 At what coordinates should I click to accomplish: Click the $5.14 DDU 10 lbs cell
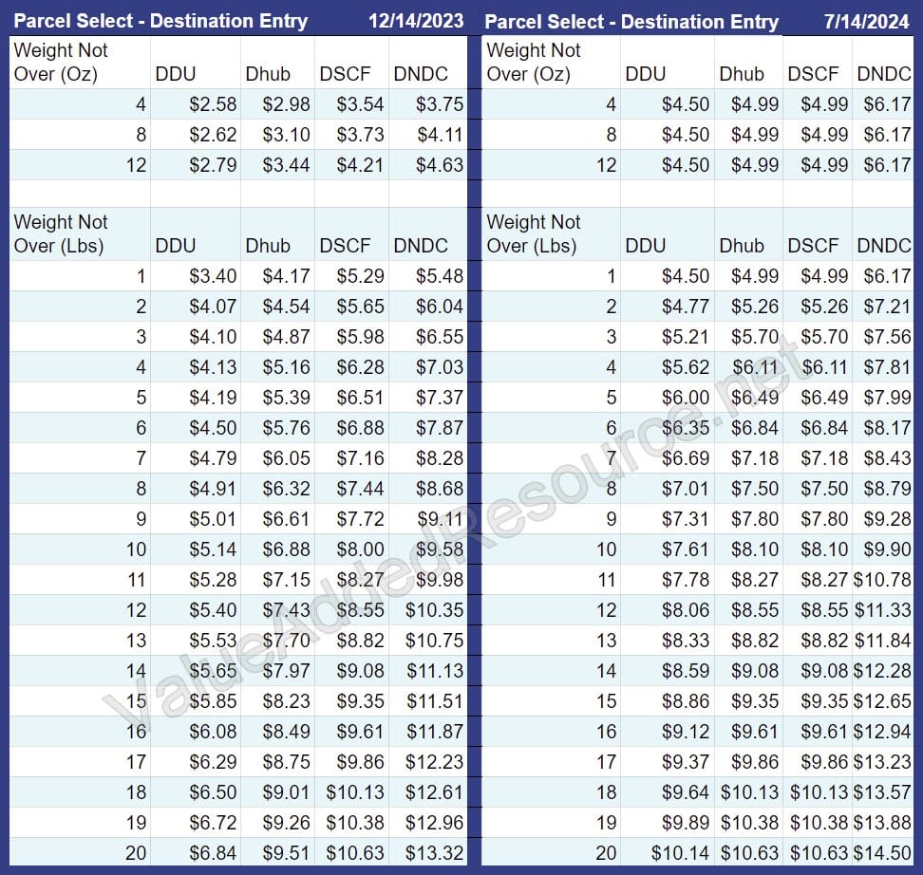point(211,549)
